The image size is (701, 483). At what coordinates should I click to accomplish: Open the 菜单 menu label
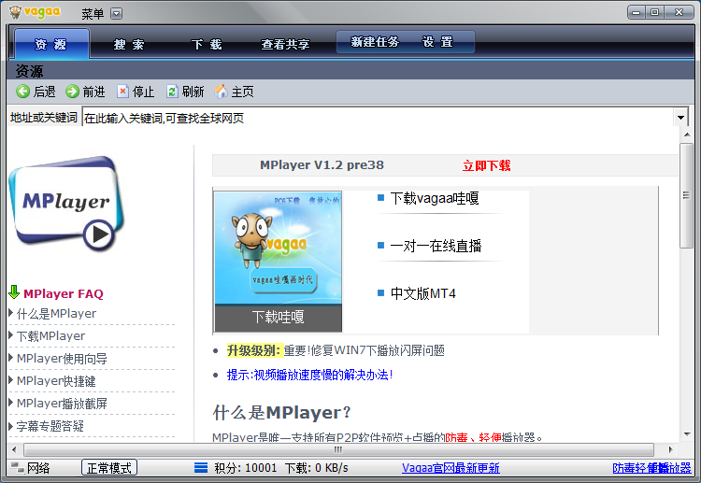coord(93,14)
